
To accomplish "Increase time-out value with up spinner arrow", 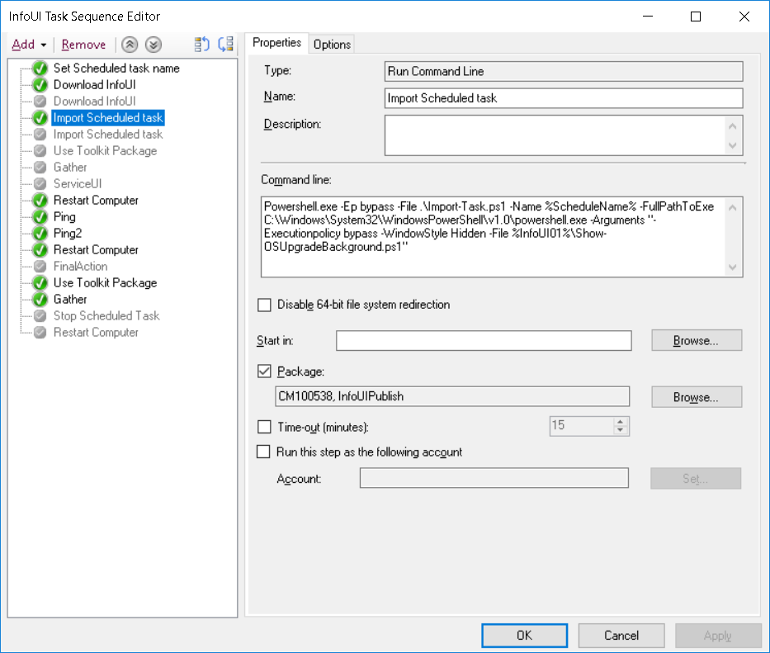I will [x=621, y=422].
